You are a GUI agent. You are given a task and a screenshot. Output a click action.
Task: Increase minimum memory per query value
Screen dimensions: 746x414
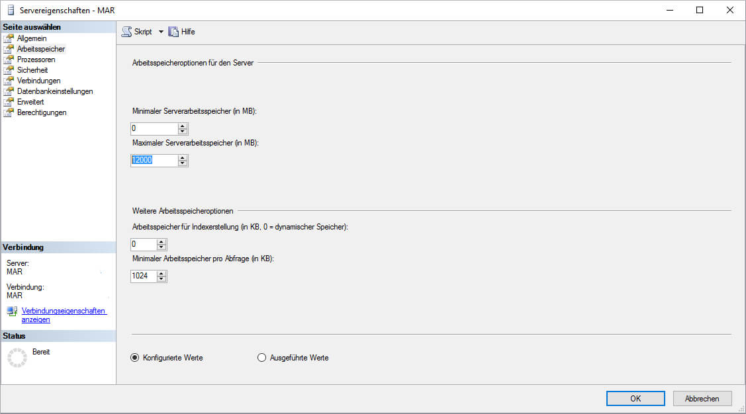[162, 273]
